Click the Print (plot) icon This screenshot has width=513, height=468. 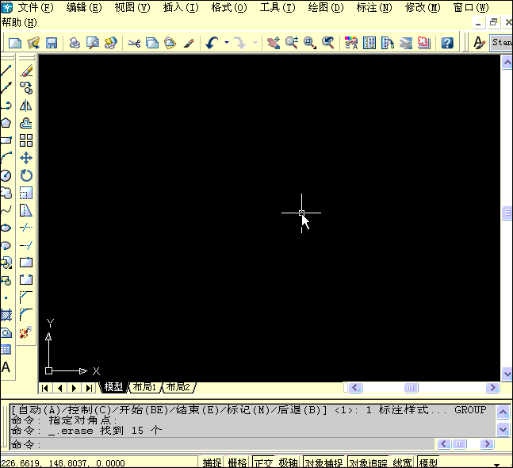[x=75, y=43]
